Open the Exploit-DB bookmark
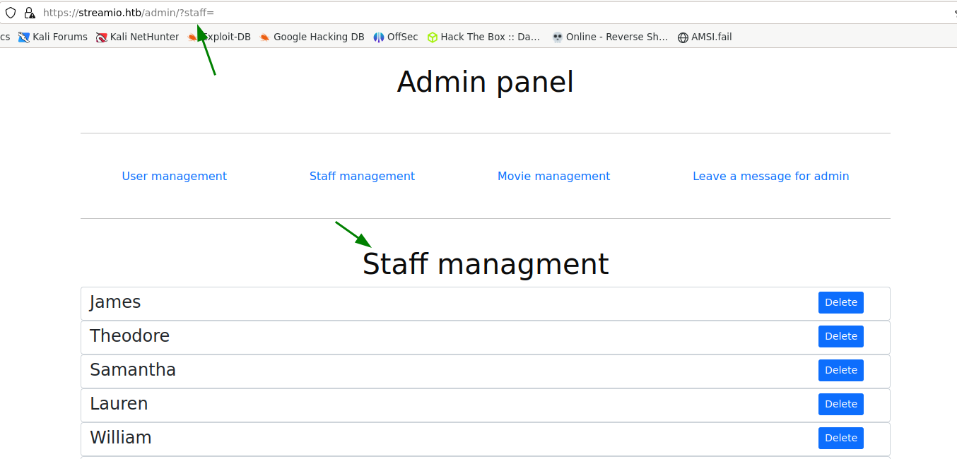This screenshot has height=459, width=957. 220,37
